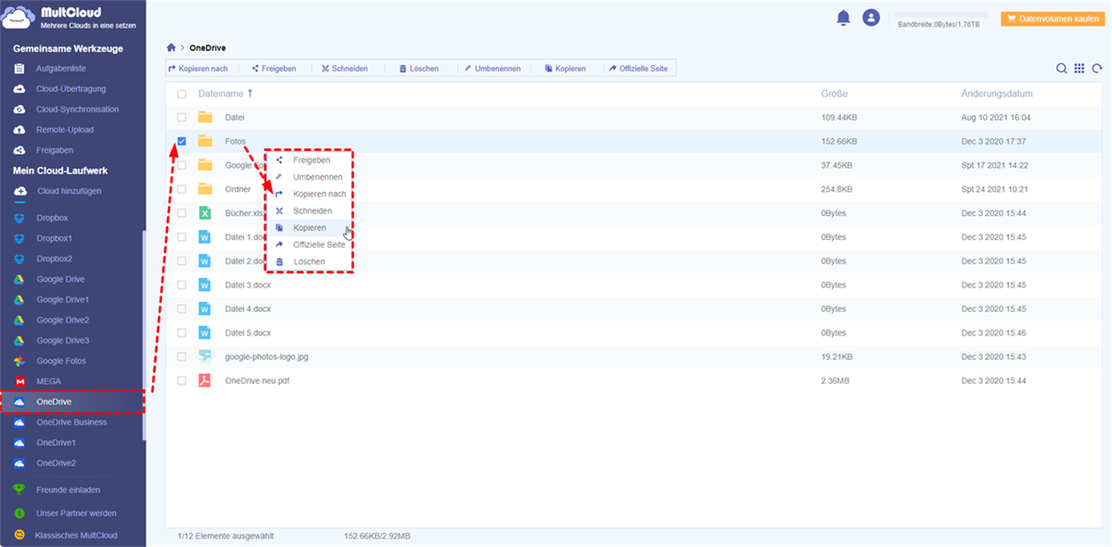Viewport: 1112px width, 547px height.
Task: Go to home breadcrumb icon
Action: (171, 47)
